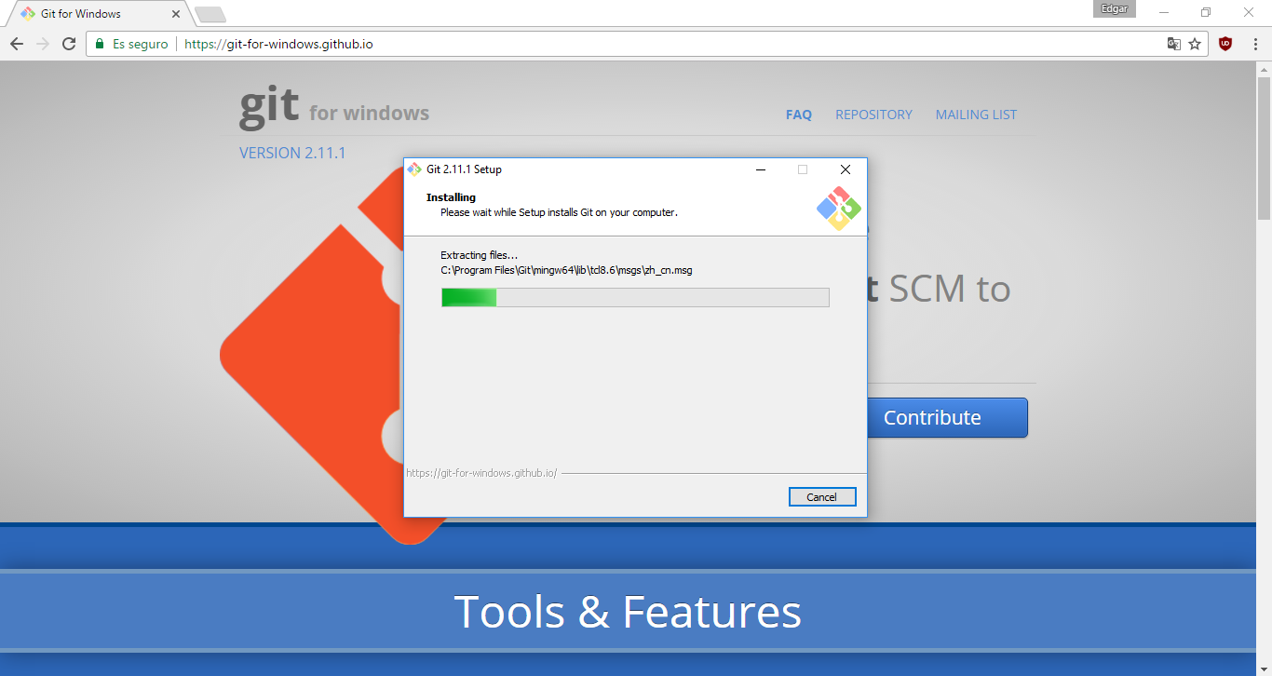Open the uBlock Origin extension icon

(1225, 44)
